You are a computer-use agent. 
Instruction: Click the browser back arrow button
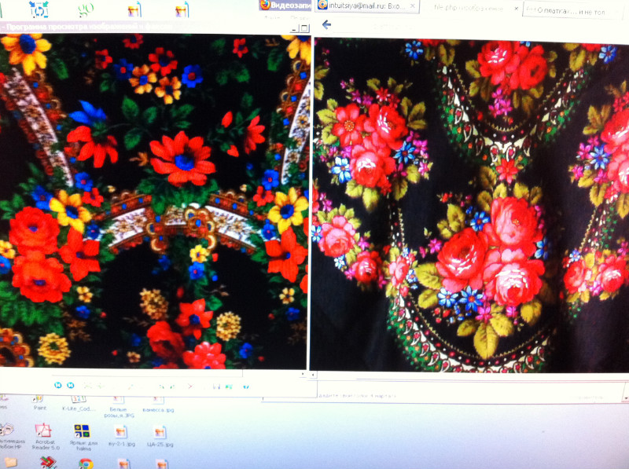(327, 24)
